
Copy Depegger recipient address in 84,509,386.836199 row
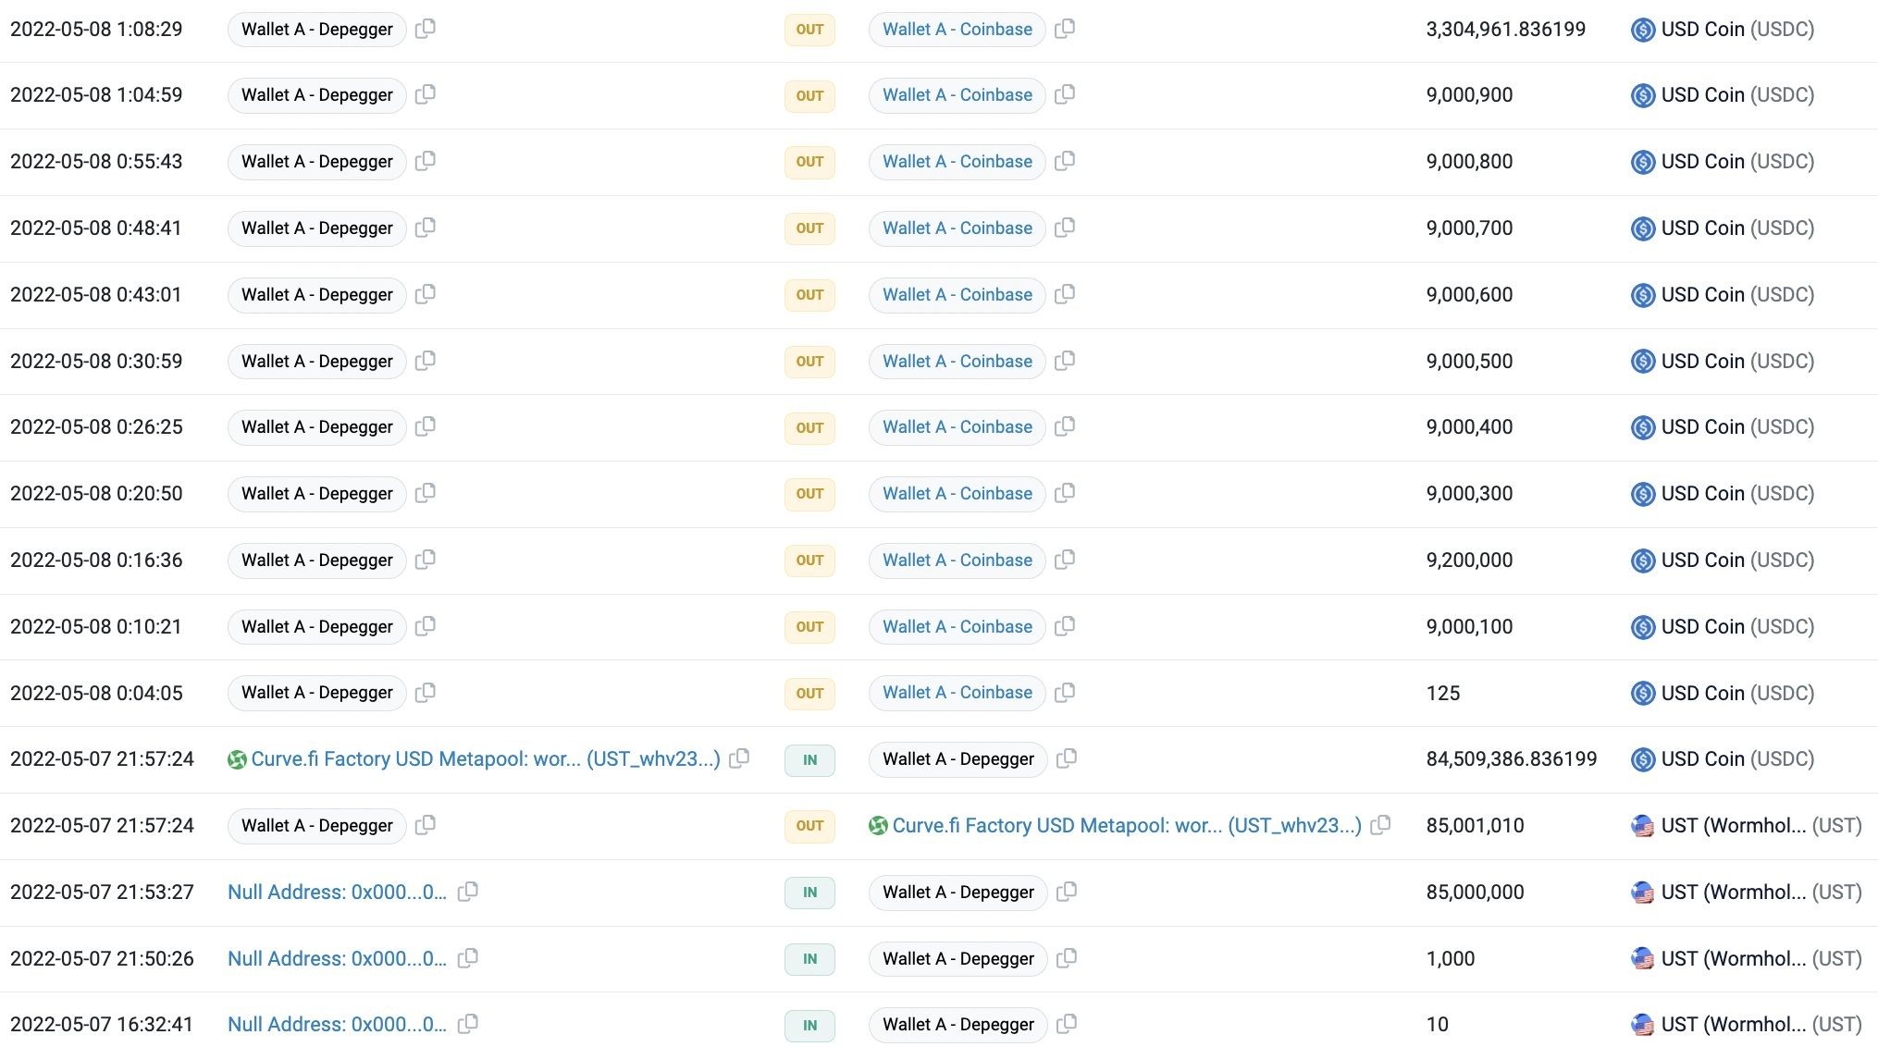tap(1067, 758)
